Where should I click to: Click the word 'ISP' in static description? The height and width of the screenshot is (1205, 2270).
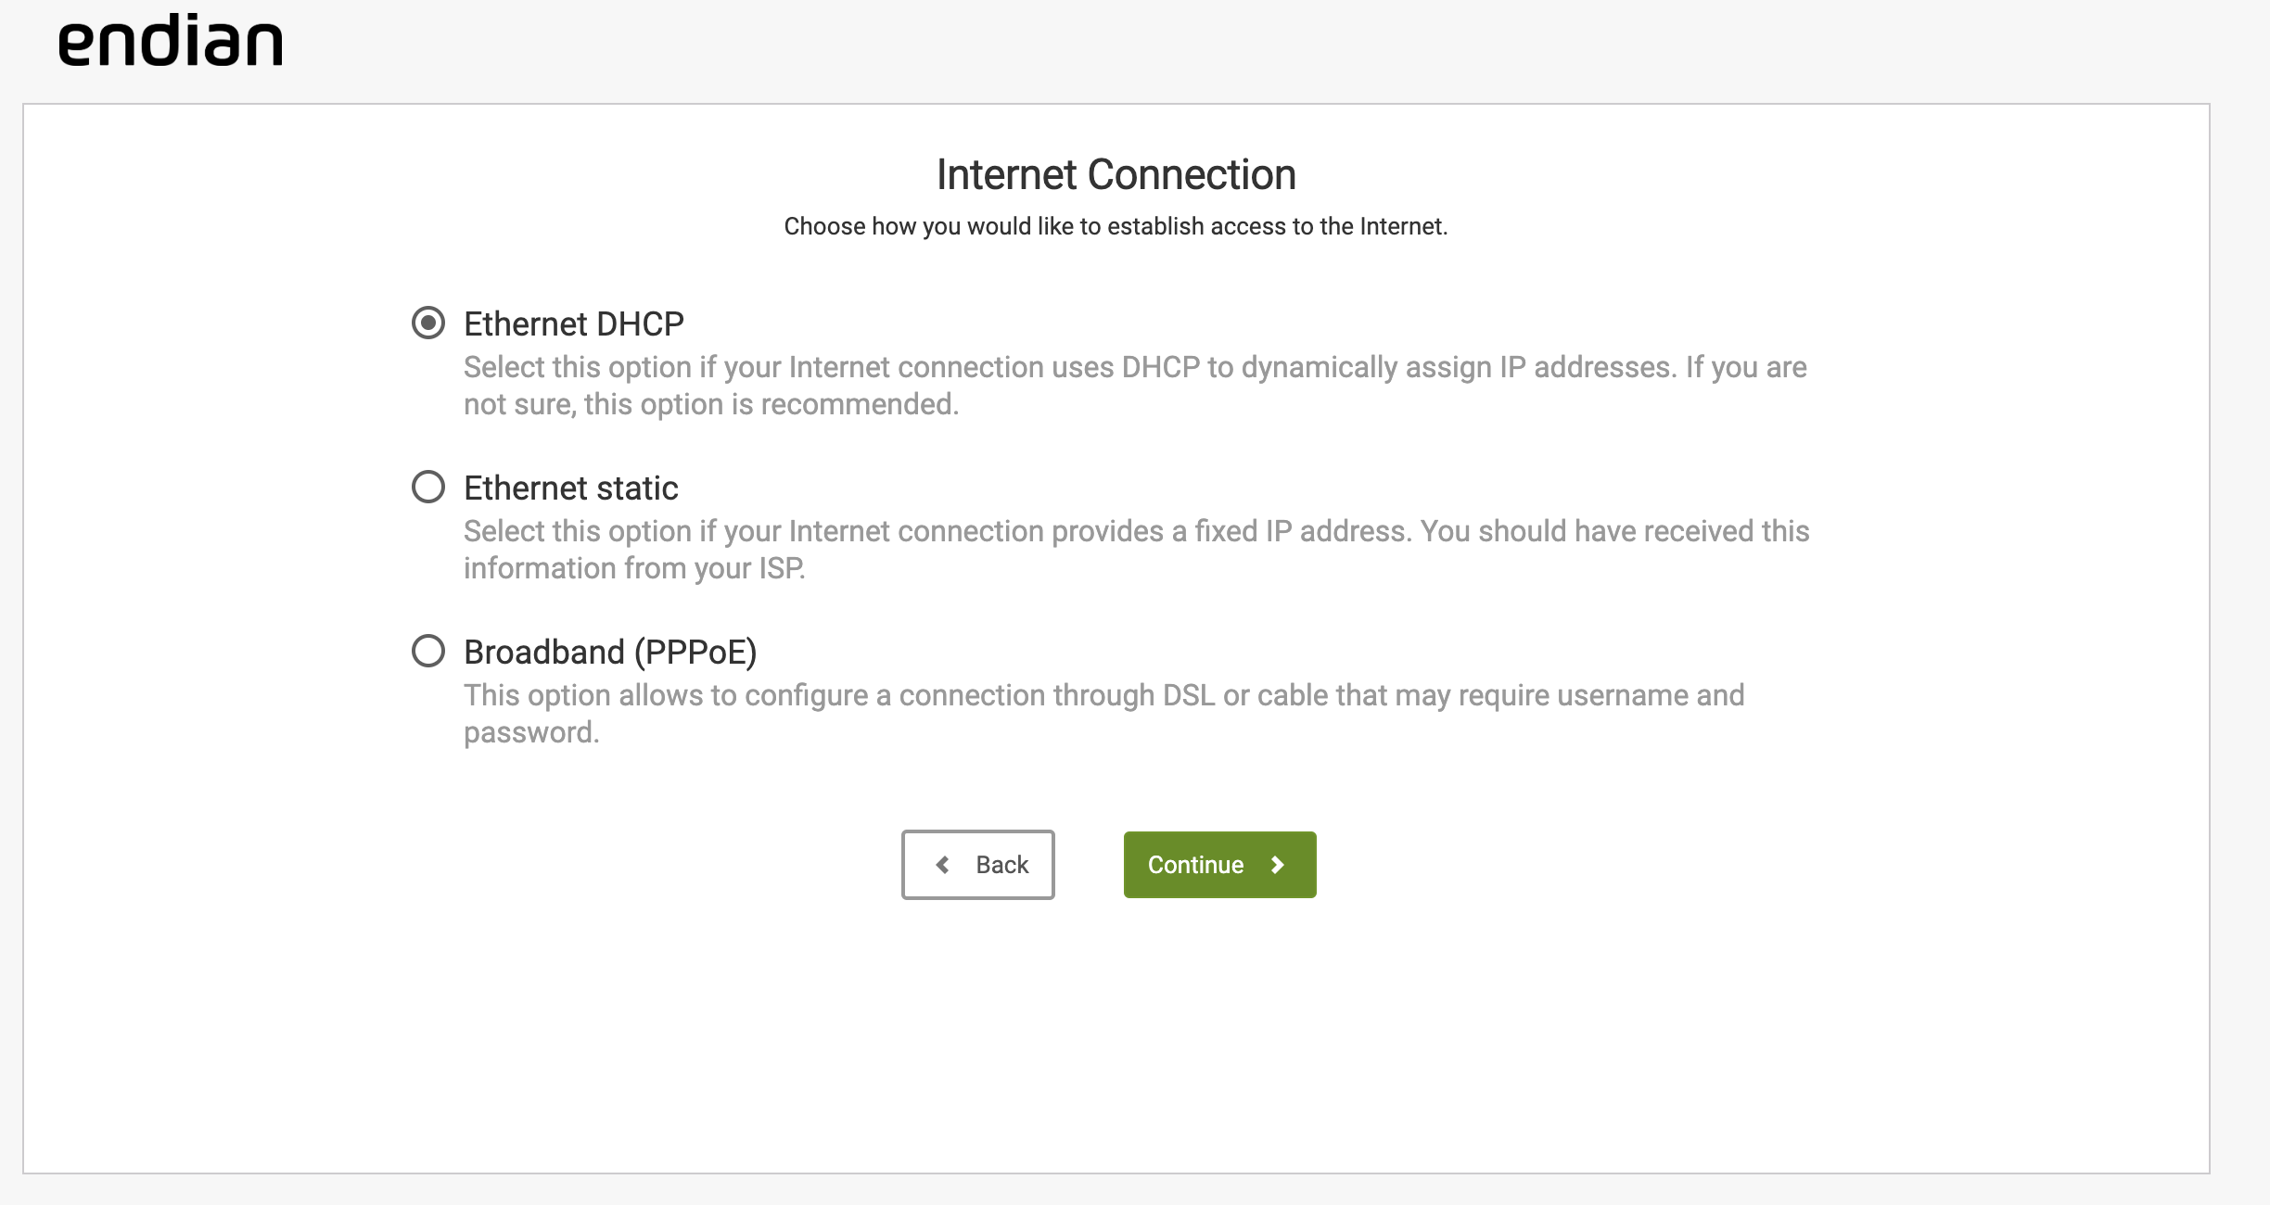782,568
